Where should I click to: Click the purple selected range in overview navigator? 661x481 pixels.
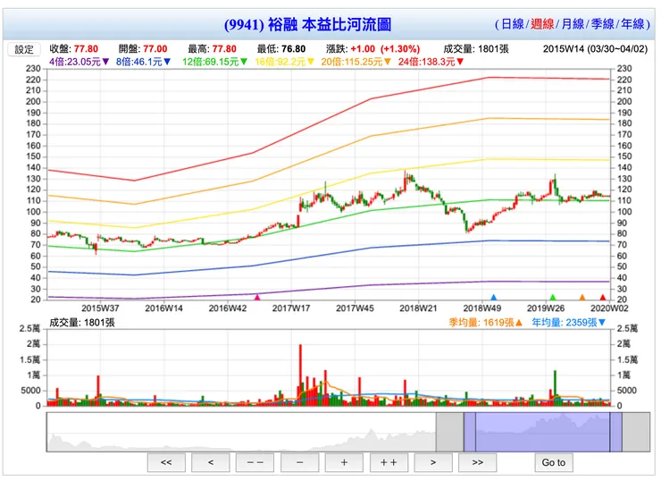[x=543, y=432]
